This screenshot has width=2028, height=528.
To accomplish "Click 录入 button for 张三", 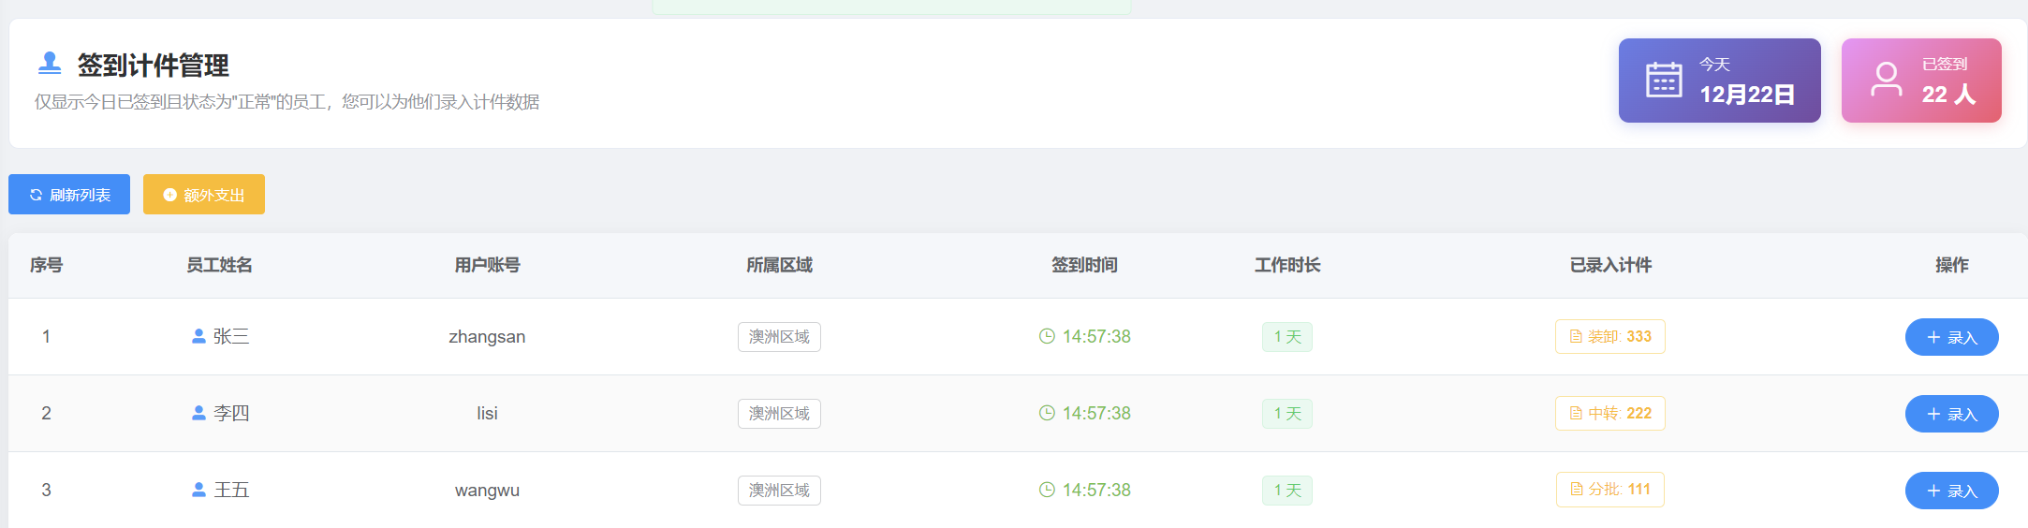I will tap(1951, 337).
